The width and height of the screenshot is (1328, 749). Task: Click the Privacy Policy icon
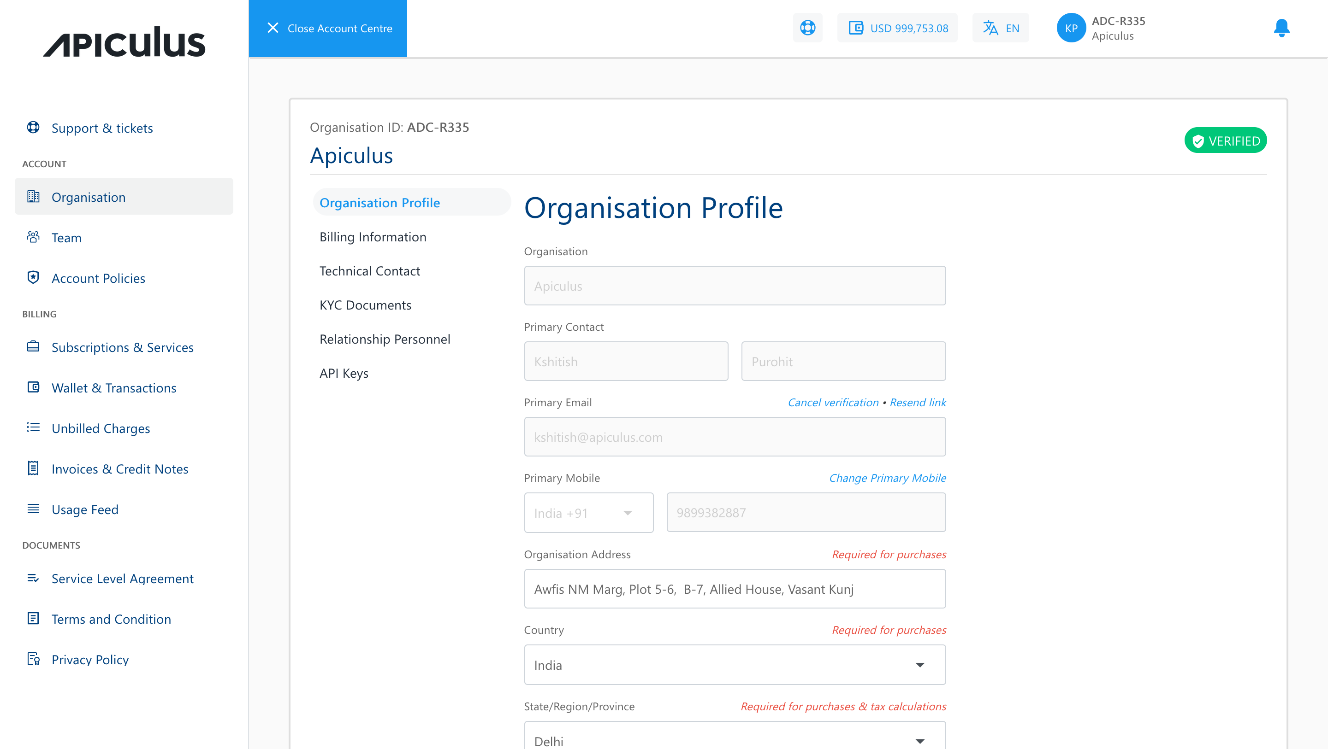pos(33,659)
